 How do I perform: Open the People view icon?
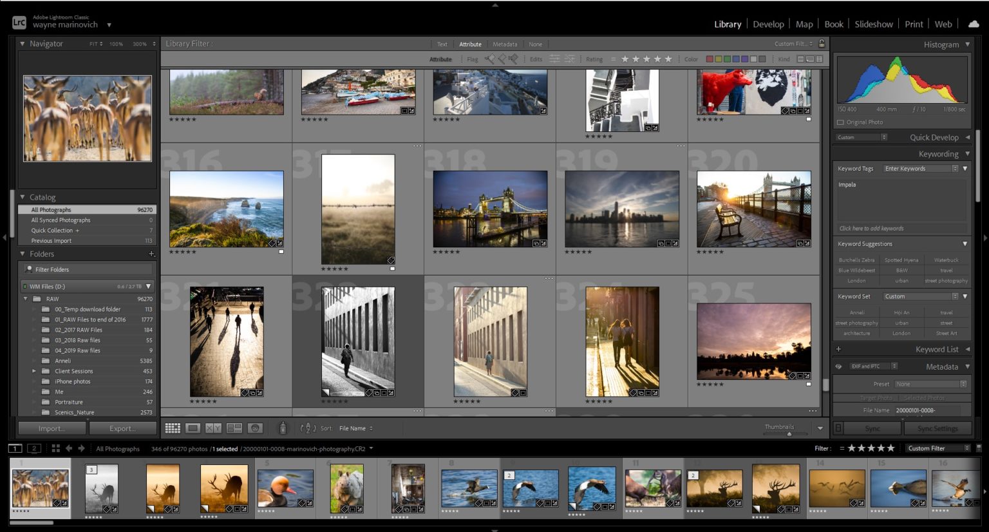(x=255, y=428)
